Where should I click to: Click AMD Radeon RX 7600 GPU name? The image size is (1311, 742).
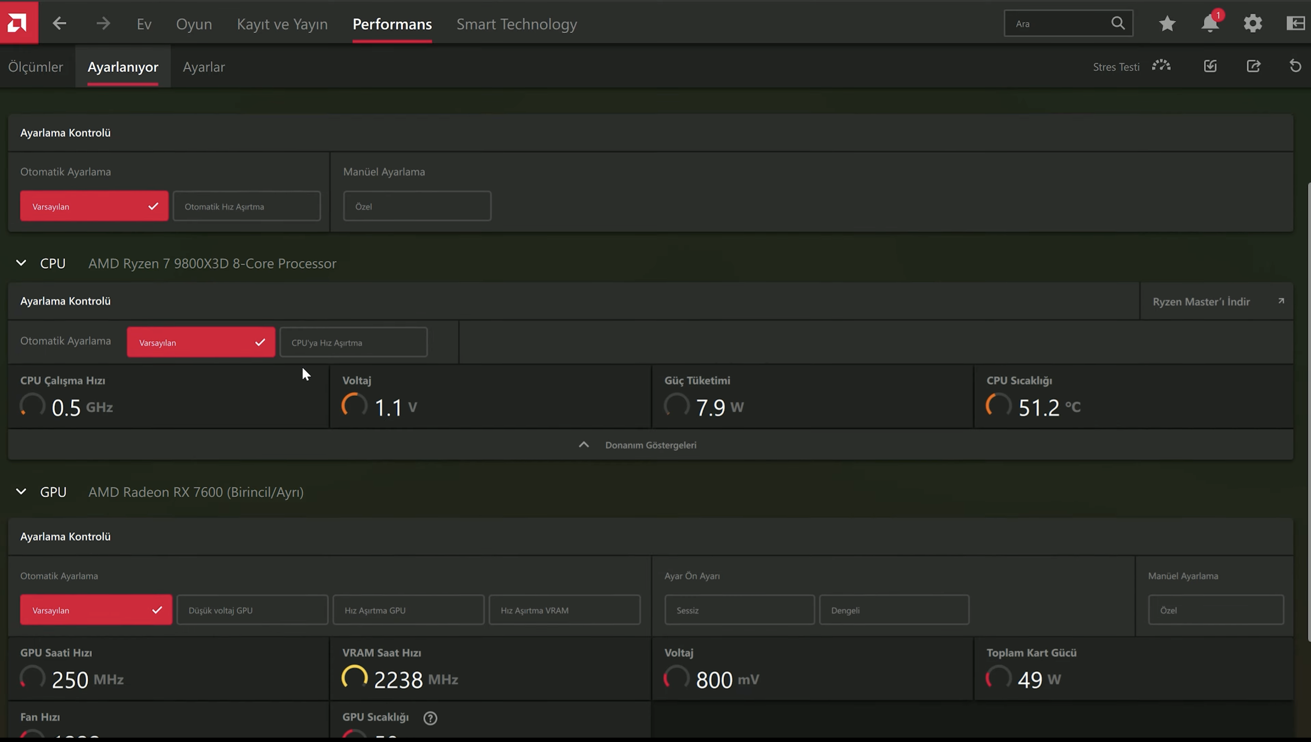(196, 492)
